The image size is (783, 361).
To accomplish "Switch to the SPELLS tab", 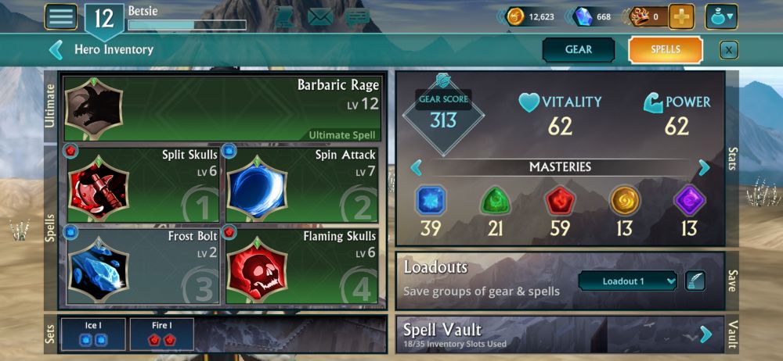I will [x=665, y=50].
